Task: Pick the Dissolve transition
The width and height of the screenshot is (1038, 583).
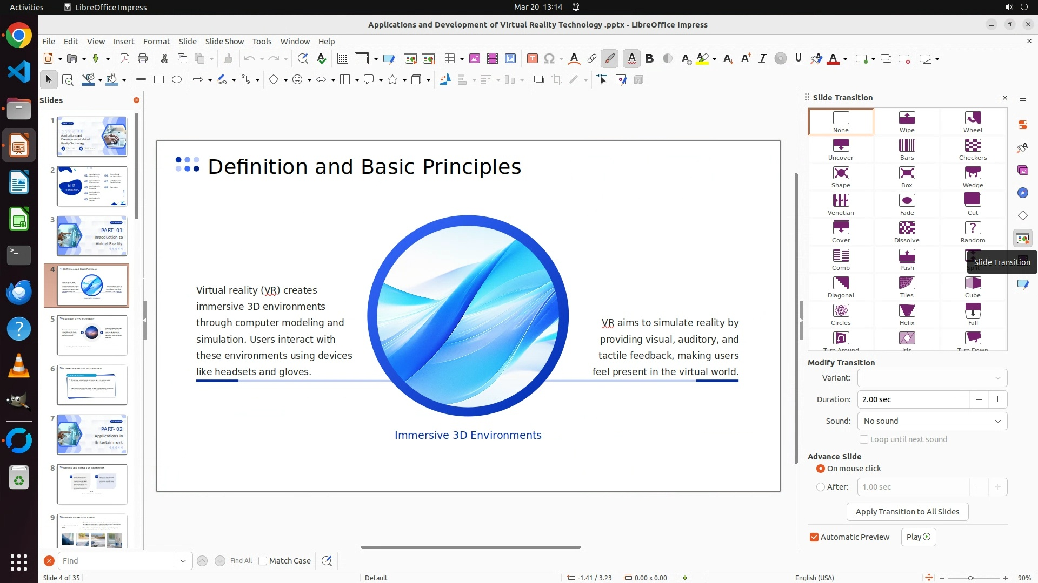Action: coord(907,232)
